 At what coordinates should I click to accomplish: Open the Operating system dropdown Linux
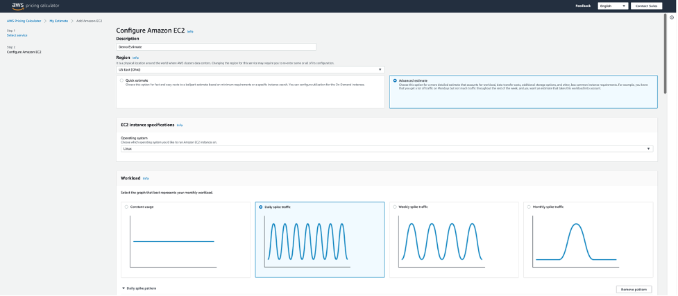click(387, 148)
